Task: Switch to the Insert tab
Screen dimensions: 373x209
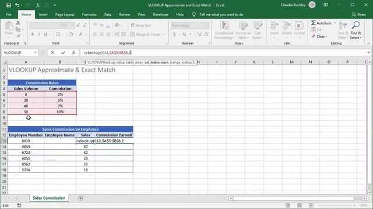Action: click(x=43, y=15)
